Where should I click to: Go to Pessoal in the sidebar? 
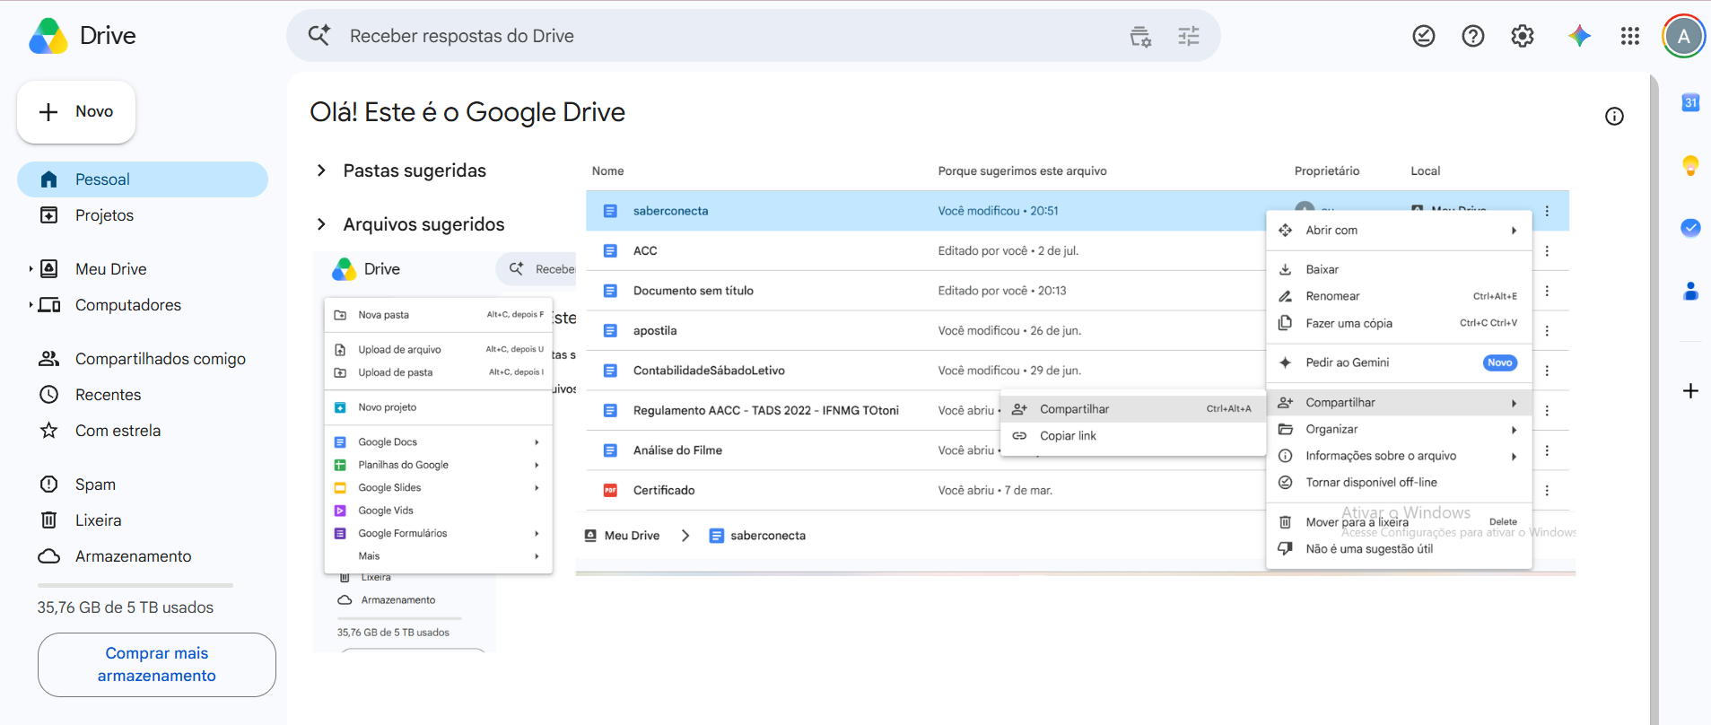click(143, 179)
